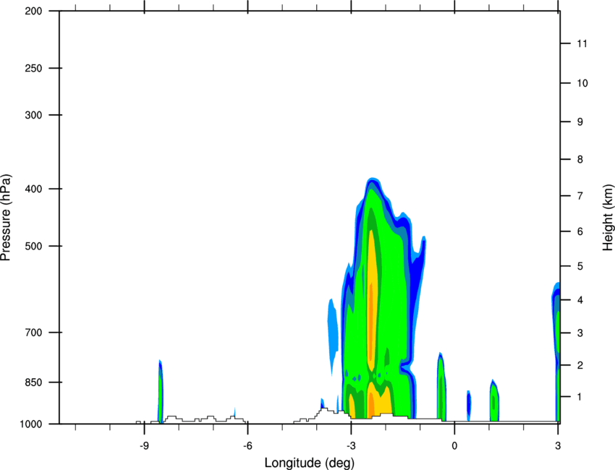The image size is (615, 470).
Task: Select the 850 pressure tick label
Action: pos(33,383)
